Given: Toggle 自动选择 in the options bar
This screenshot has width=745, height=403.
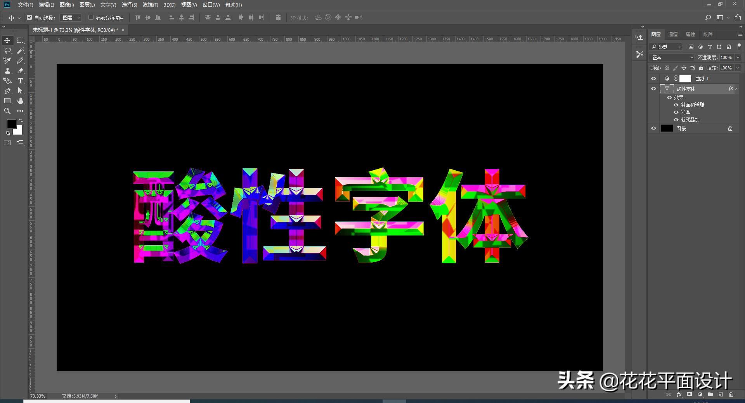Looking at the screenshot, I should (29, 17).
